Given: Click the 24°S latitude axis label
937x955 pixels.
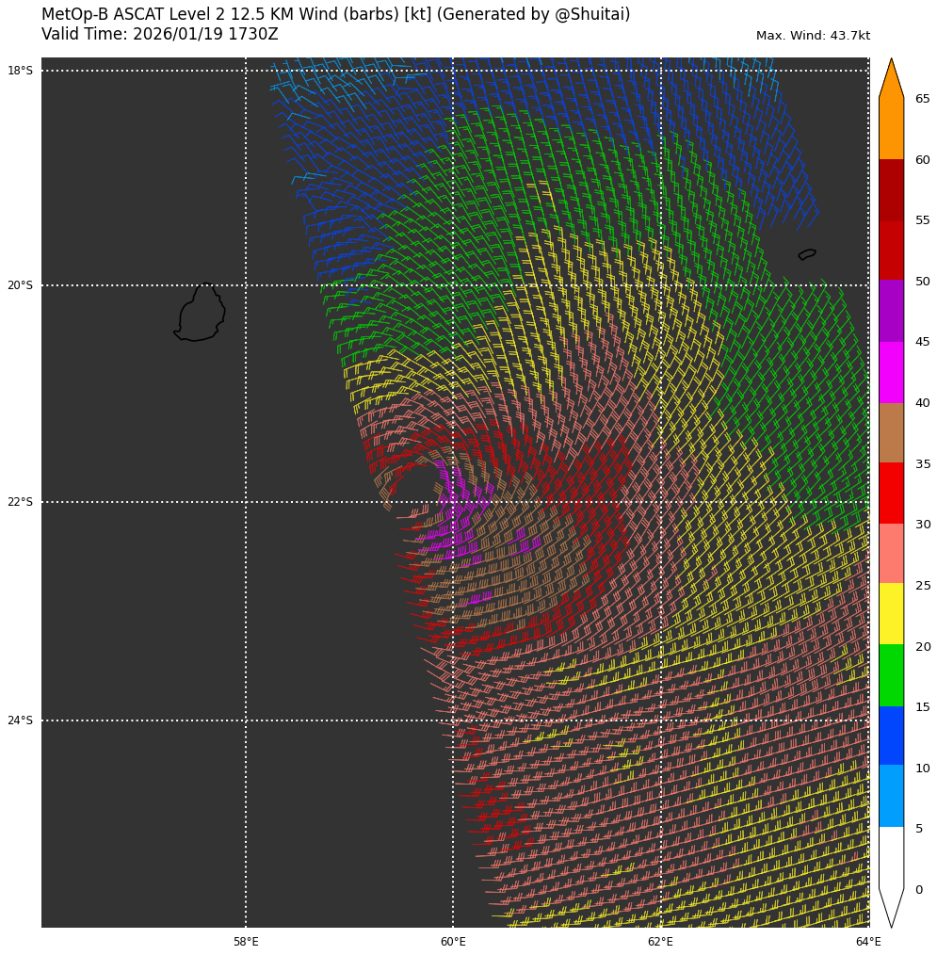Looking at the screenshot, I should 20,720.
